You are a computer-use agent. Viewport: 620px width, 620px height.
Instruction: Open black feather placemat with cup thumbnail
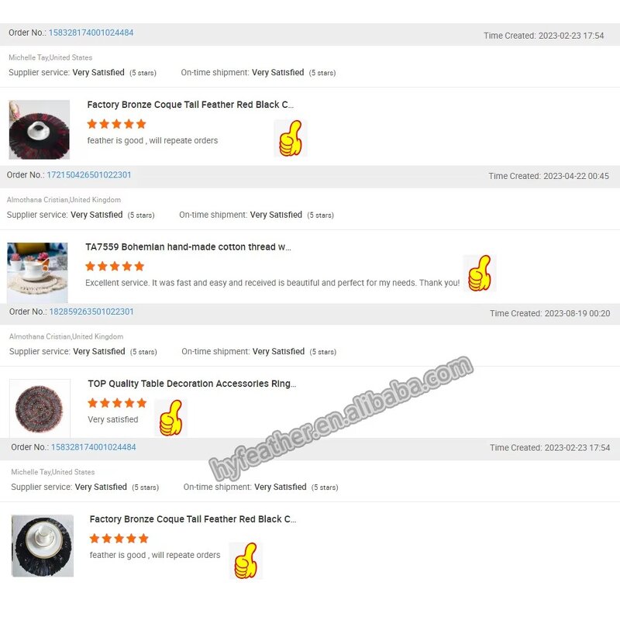pyautogui.click(x=43, y=546)
